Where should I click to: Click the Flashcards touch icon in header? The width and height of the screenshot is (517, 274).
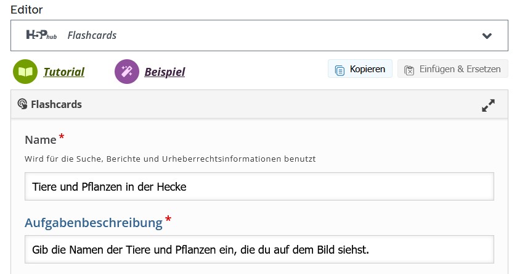coord(23,104)
